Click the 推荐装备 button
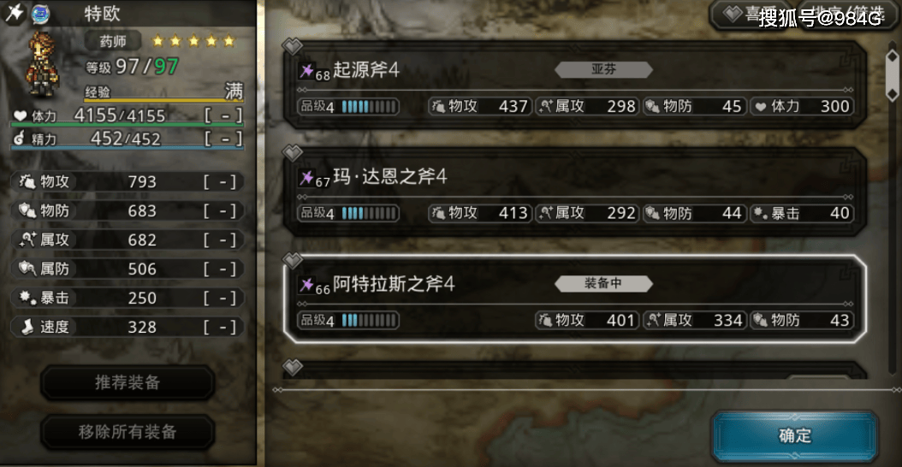 (x=128, y=383)
